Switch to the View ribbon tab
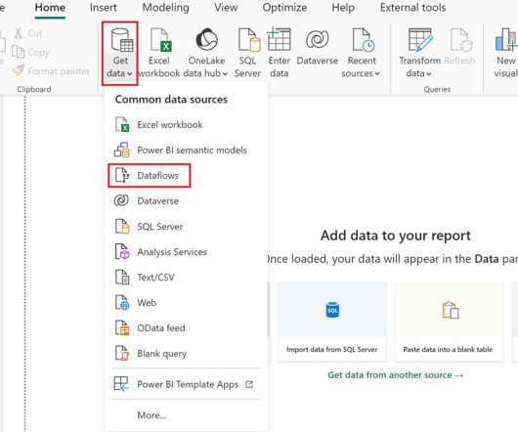This screenshot has width=518, height=432. click(x=226, y=7)
